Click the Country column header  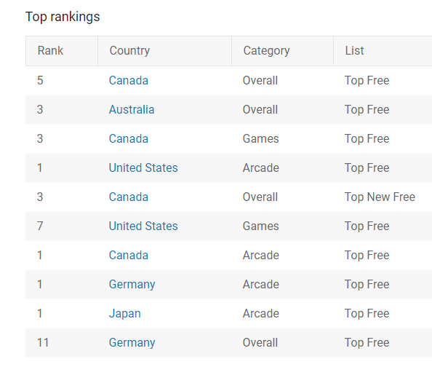(x=129, y=51)
